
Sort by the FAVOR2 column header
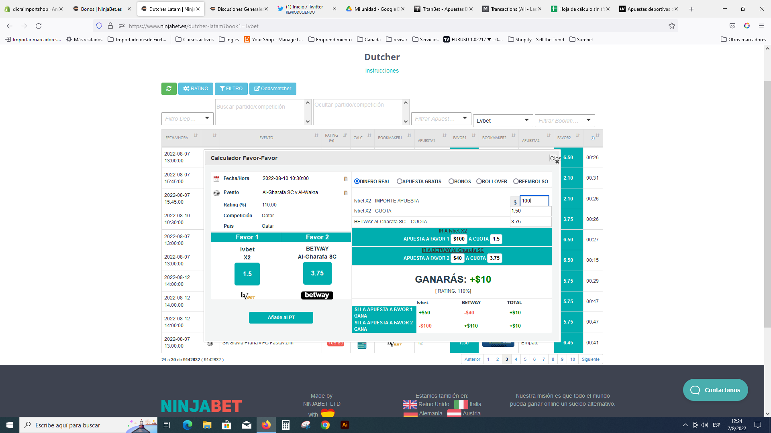tap(569, 138)
